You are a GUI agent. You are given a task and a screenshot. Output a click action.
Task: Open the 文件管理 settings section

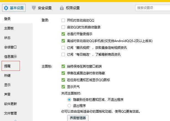16,113
